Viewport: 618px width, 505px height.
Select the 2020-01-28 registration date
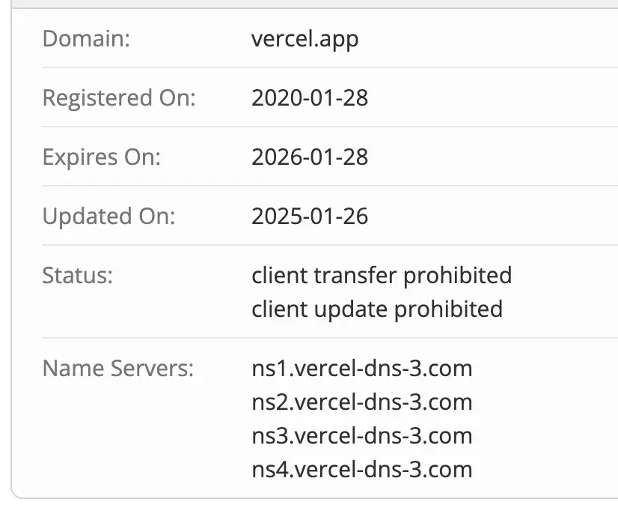pyautogui.click(x=310, y=97)
